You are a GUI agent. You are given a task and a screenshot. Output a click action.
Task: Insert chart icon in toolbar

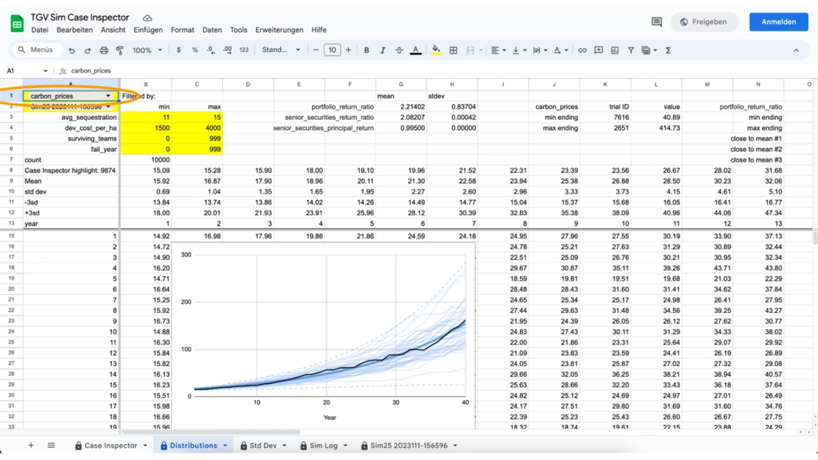pyautogui.click(x=615, y=50)
